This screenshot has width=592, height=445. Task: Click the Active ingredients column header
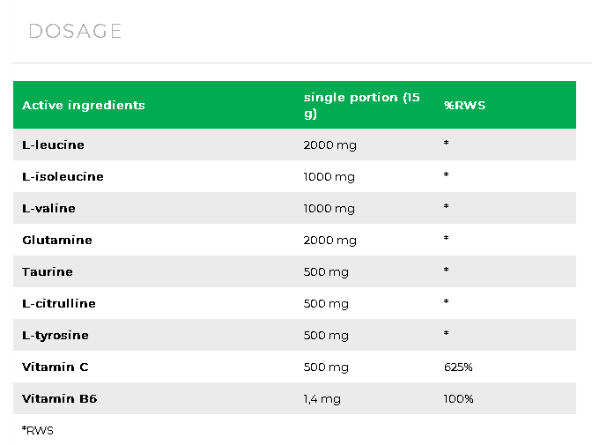(83, 105)
